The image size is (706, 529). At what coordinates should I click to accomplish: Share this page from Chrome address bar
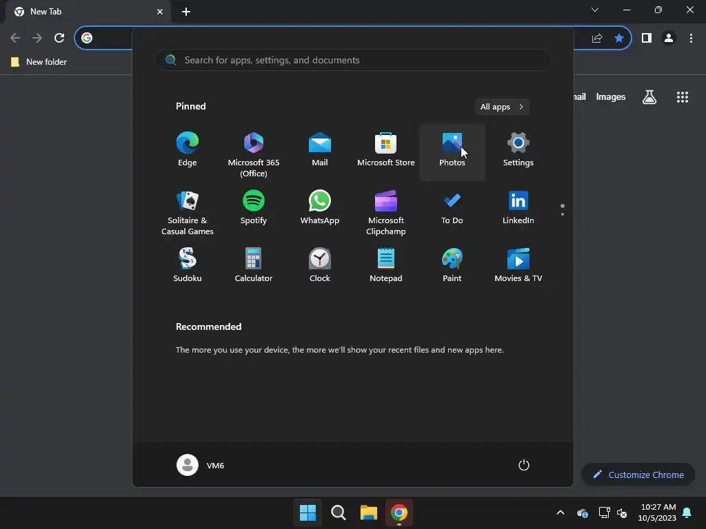[x=597, y=38]
